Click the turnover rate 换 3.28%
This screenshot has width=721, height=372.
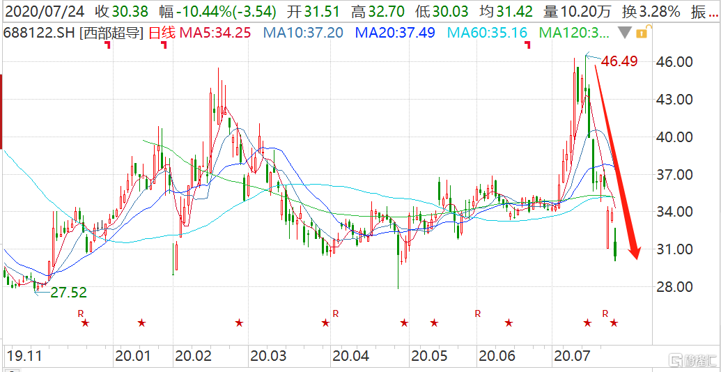652,13
